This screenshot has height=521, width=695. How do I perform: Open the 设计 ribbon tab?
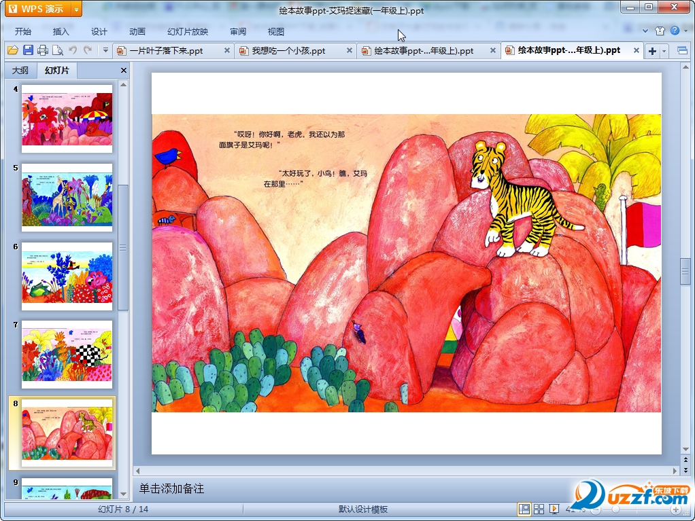(x=99, y=31)
